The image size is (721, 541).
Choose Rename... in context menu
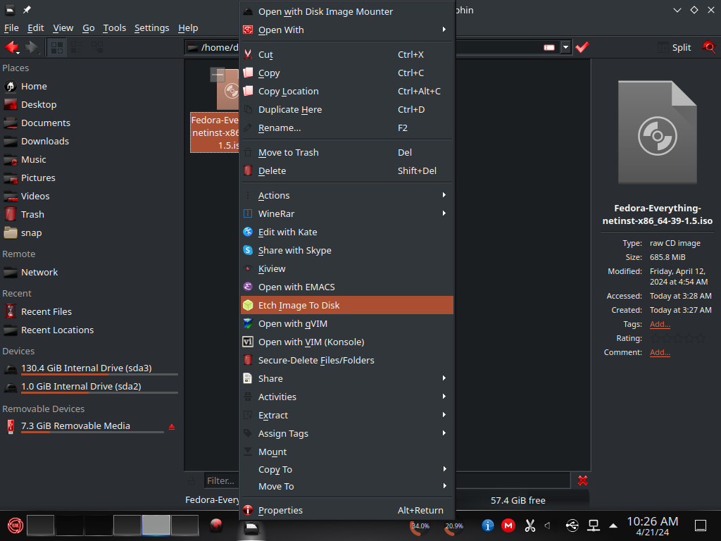(347, 128)
